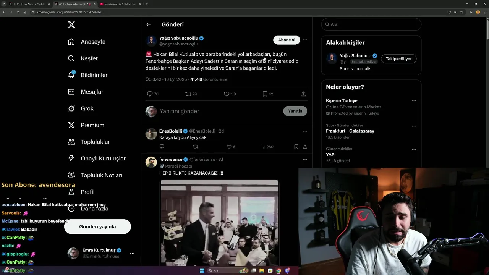
Task: Open Anasayfa from the sidebar
Action: (x=86, y=42)
